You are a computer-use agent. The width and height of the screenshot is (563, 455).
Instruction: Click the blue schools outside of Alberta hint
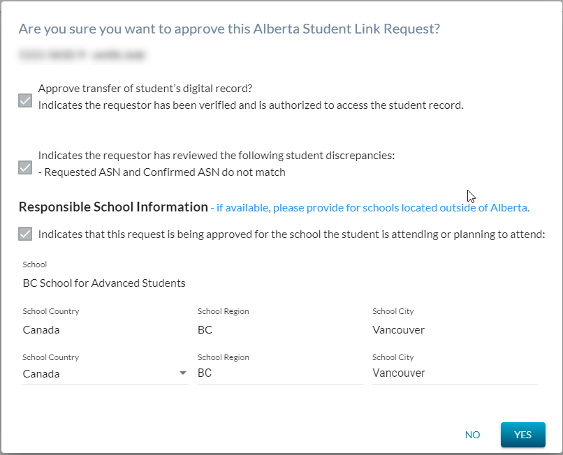[370, 208]
